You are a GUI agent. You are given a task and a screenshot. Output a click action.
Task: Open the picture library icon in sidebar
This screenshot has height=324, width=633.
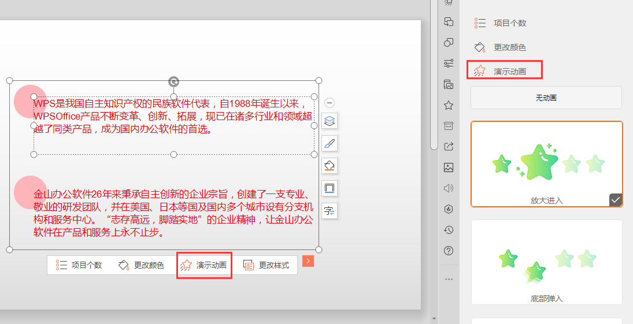pyautogui.click(x=449, y=84)
